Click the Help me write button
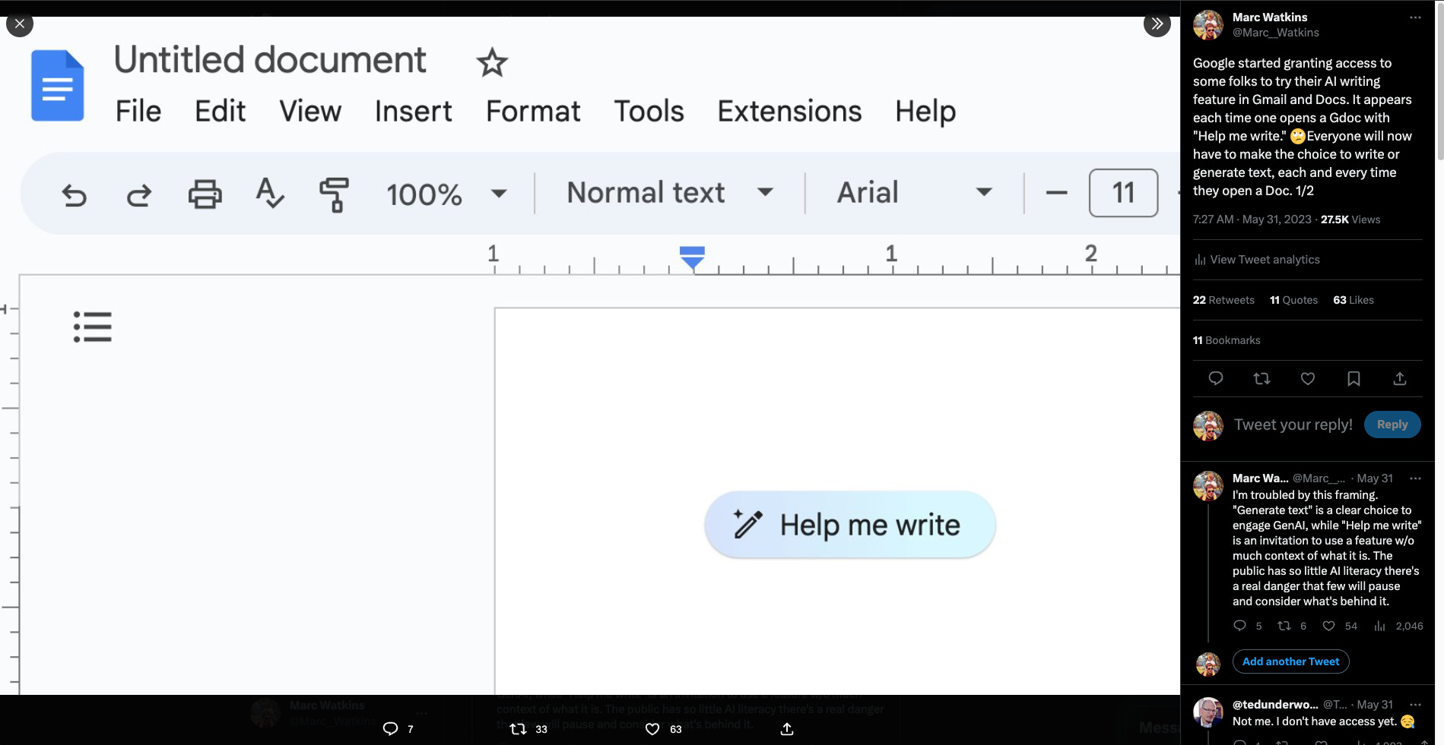Screen dimensions: 1444x745 click(x=849, y=525)
